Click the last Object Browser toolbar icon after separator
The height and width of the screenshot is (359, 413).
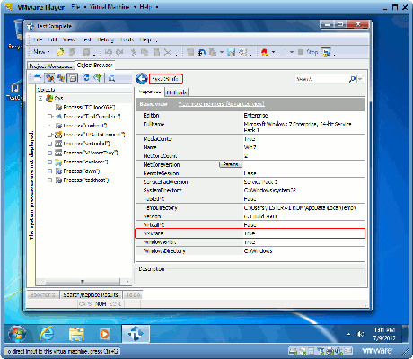pos(111,78)
